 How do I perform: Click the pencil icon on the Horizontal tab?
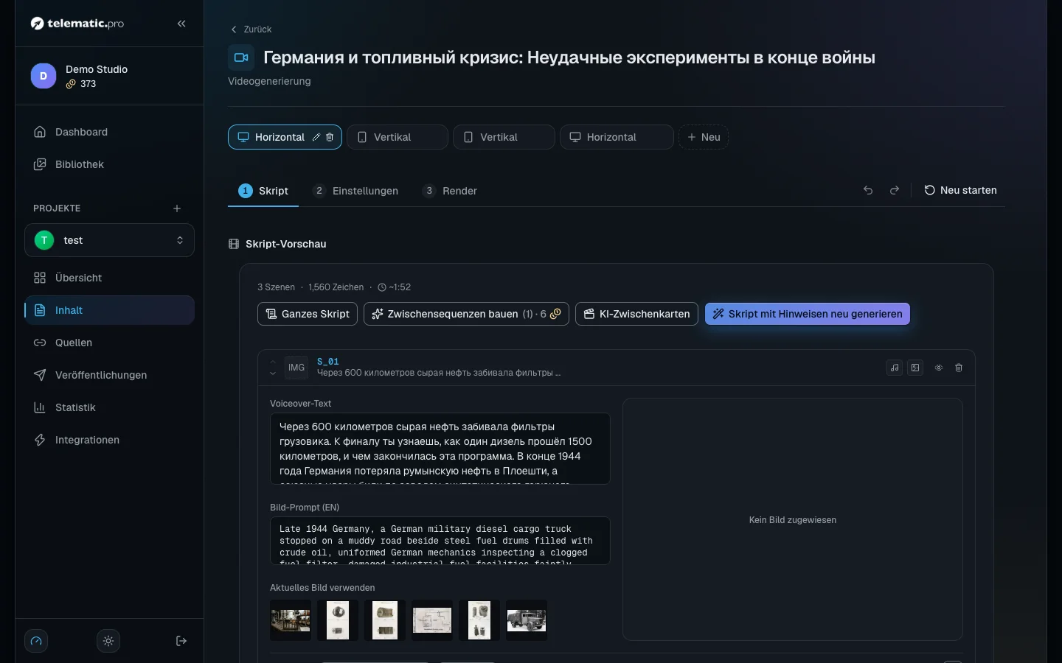click(x=316, y=137)
